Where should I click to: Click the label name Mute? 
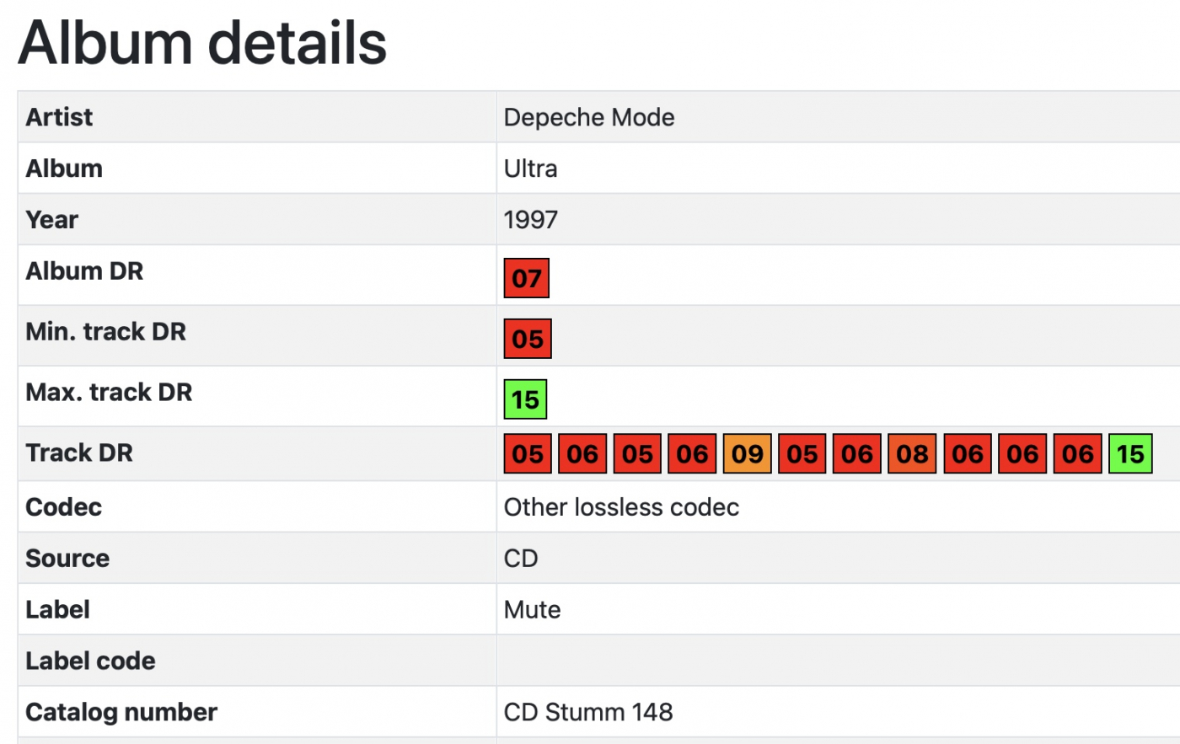532,610
